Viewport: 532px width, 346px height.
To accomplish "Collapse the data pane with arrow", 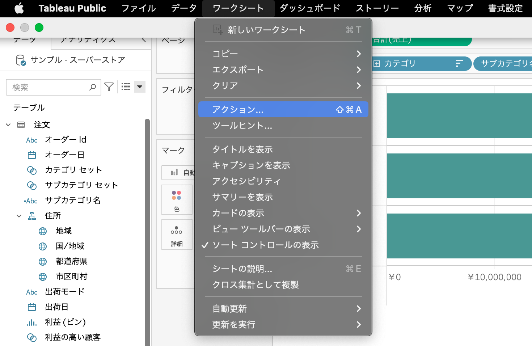I will (x=144, y=39).
